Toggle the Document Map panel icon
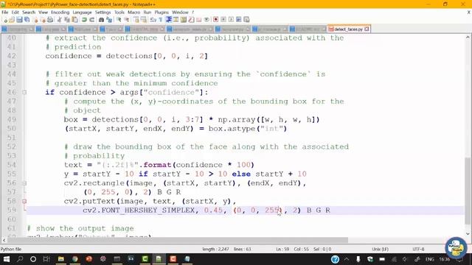This screenshot has height=265, width=472. point(184,20)
